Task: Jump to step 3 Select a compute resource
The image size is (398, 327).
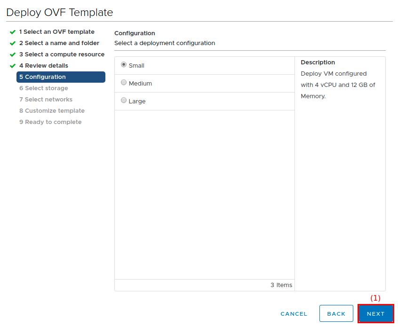Action: point(62,54)
